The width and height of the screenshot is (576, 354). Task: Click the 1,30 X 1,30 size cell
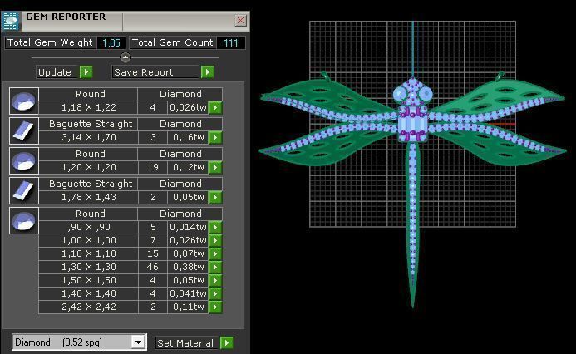coord(89,267)
